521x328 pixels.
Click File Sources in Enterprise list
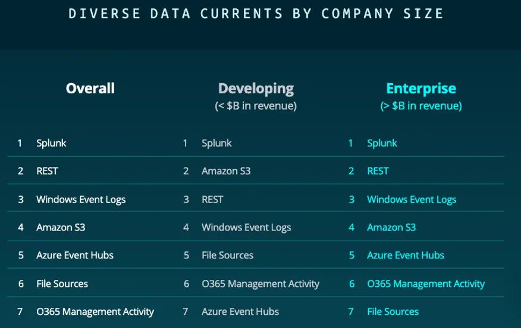click(x=393, y=312)
